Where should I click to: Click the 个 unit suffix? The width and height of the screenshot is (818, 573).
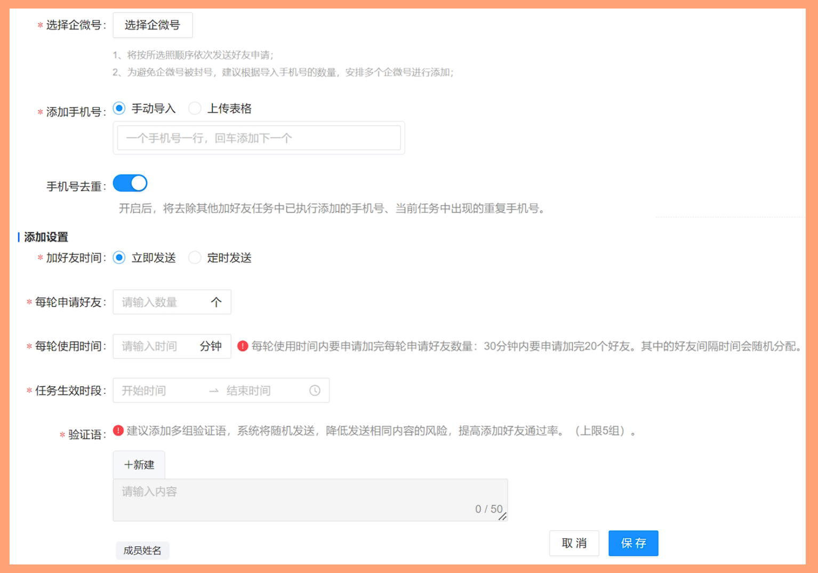click(216, 302)
